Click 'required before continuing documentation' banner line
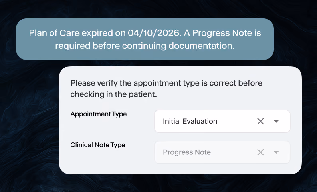 (x=145, y=46)
